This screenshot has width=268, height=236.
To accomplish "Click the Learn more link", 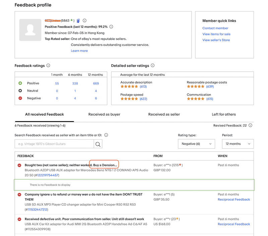I will tap(79, 51).
